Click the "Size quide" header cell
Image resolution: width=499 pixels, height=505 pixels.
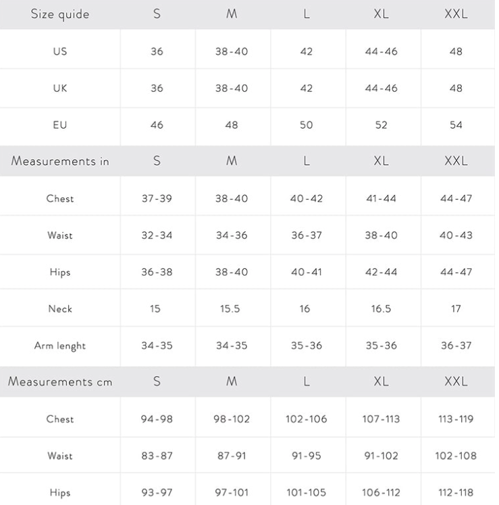click(60, 14)
